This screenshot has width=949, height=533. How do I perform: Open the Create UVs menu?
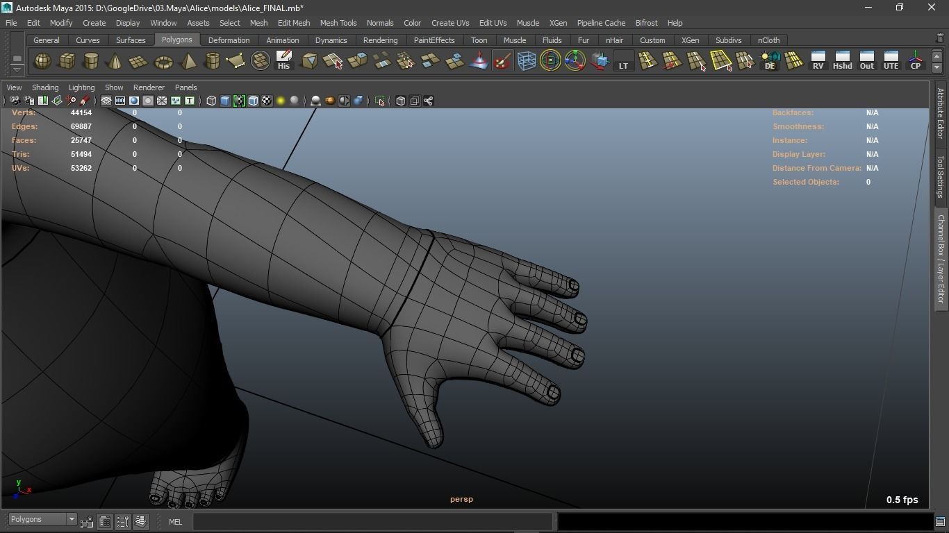450,23
